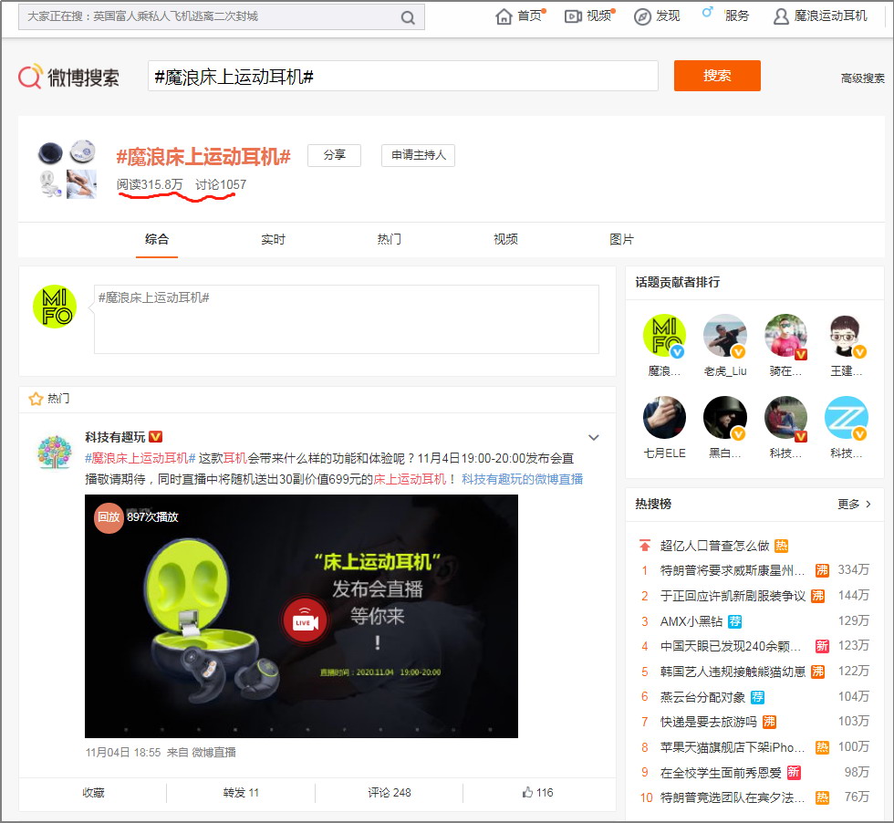Open hot search 在全校学生面前秀恩爱
The width and height of the screenshot is (894, 823).
tap(721, 773)
